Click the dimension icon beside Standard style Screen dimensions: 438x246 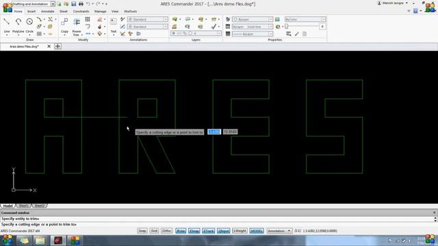[123, 27]
